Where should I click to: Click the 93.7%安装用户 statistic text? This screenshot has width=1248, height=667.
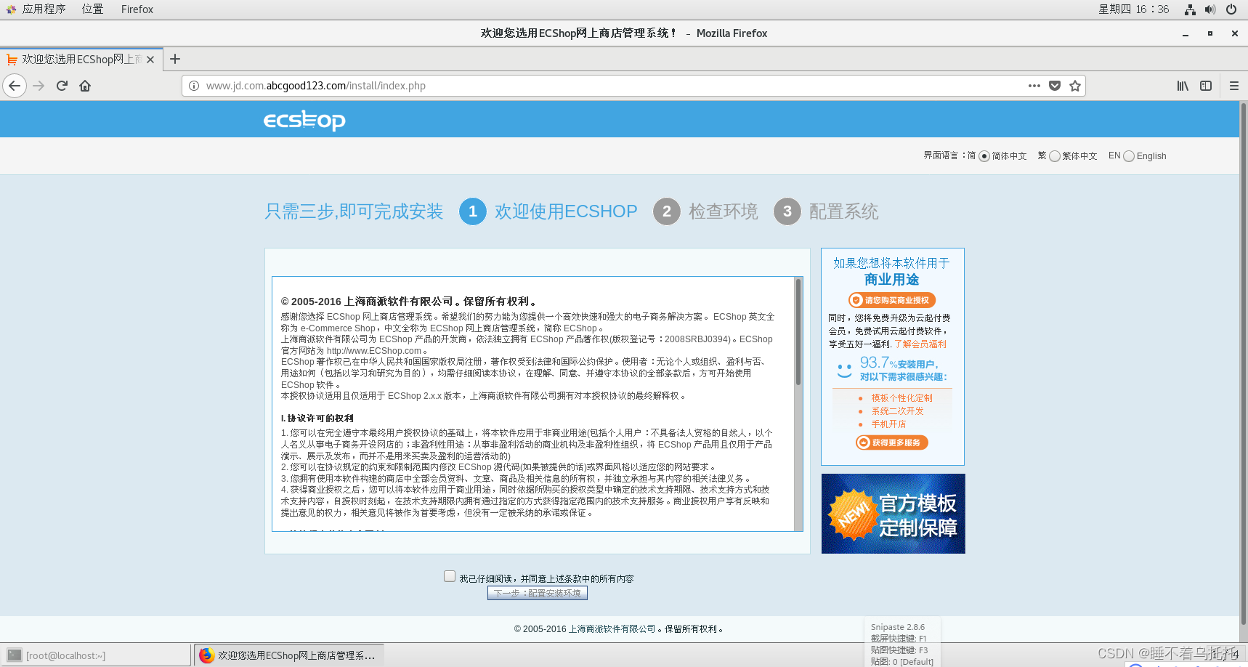(x=899, y=363)
